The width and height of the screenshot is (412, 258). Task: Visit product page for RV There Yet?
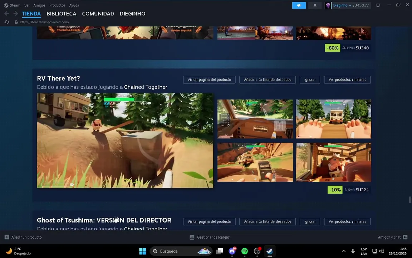coord(209,80)
